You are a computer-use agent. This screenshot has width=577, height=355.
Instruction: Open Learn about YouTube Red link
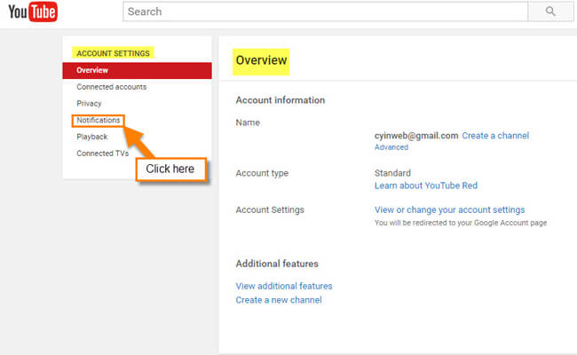coord(426,185)
